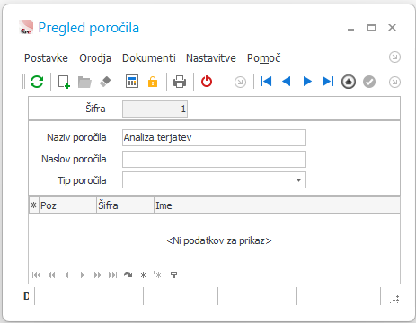This screenshot has height=323, width=416.
Task: Expand the Tip poročila dropdown
Action: 298,180
